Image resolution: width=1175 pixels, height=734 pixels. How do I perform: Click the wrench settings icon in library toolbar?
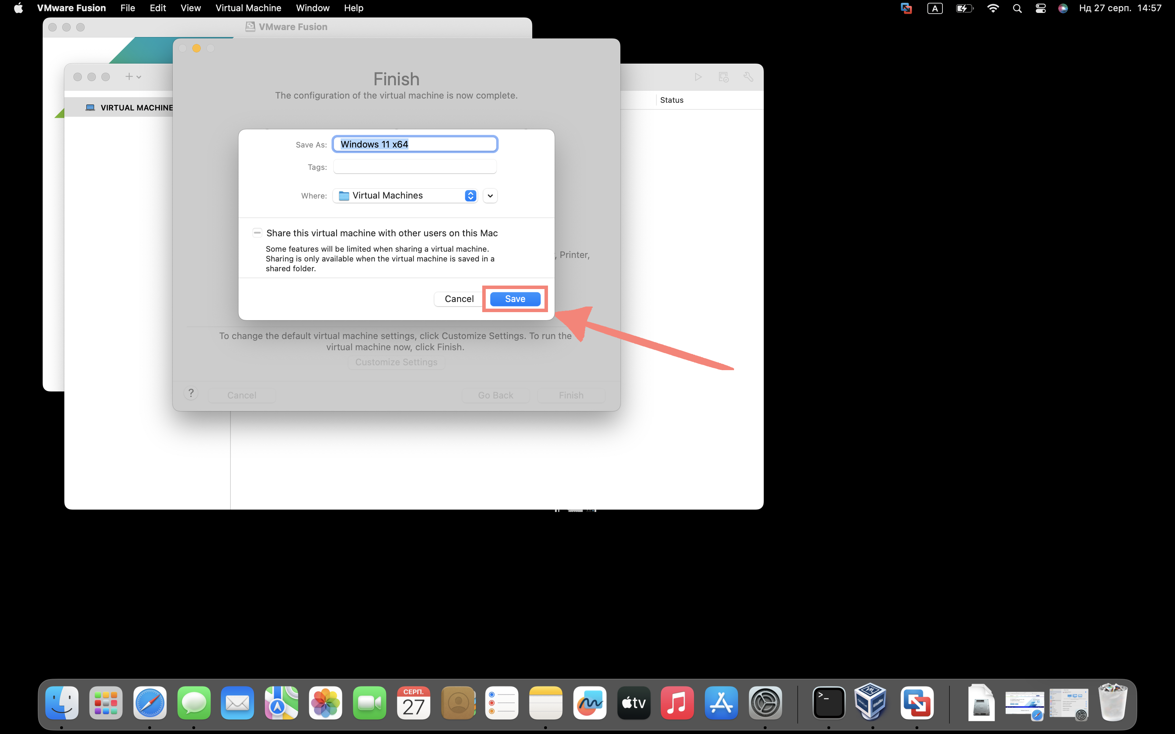click(x=748, y=77)
